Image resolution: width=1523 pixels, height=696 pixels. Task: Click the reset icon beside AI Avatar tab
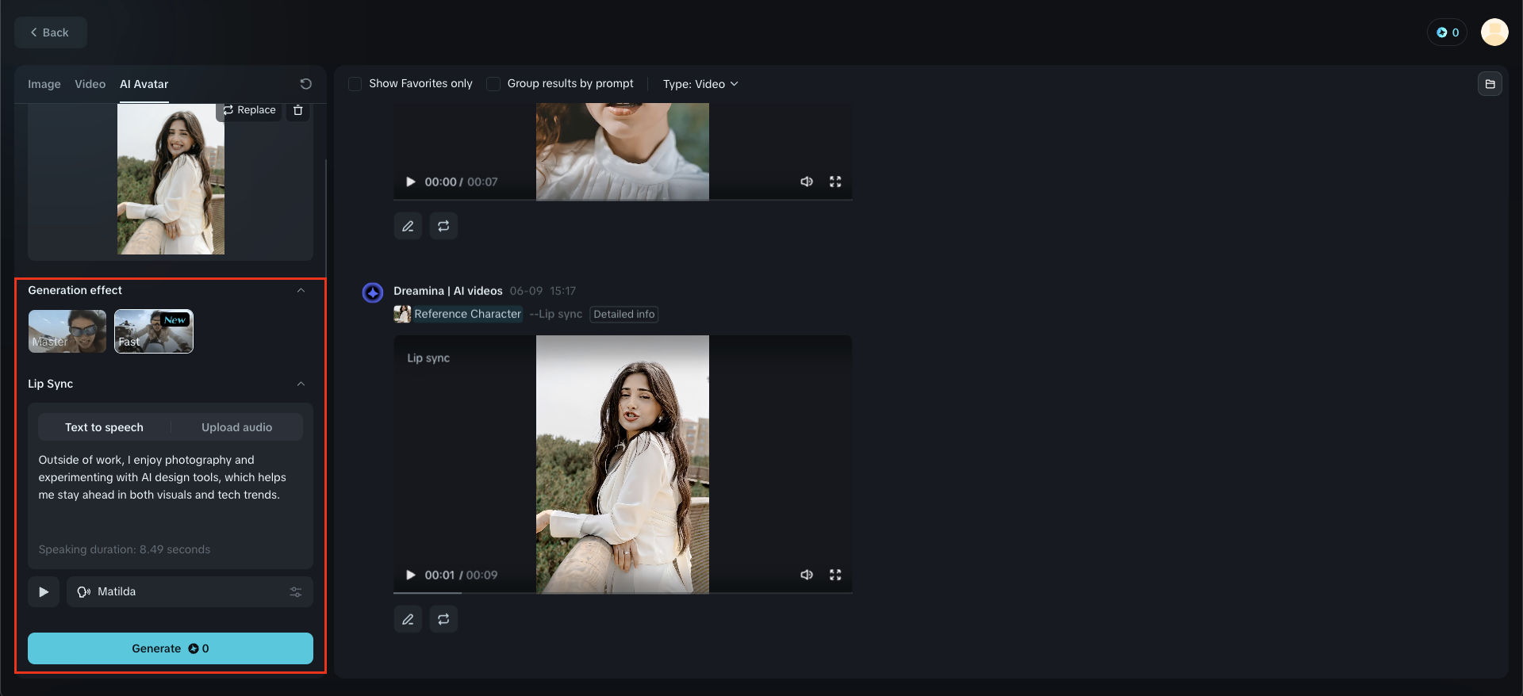coord(305,84)
